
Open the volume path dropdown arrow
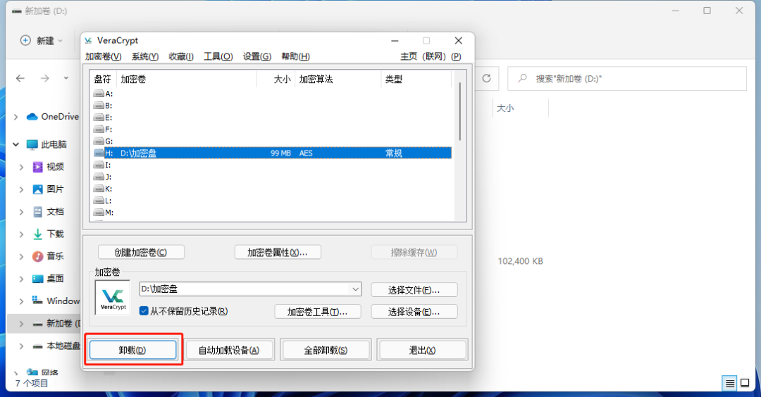click(x=355, y=289)
